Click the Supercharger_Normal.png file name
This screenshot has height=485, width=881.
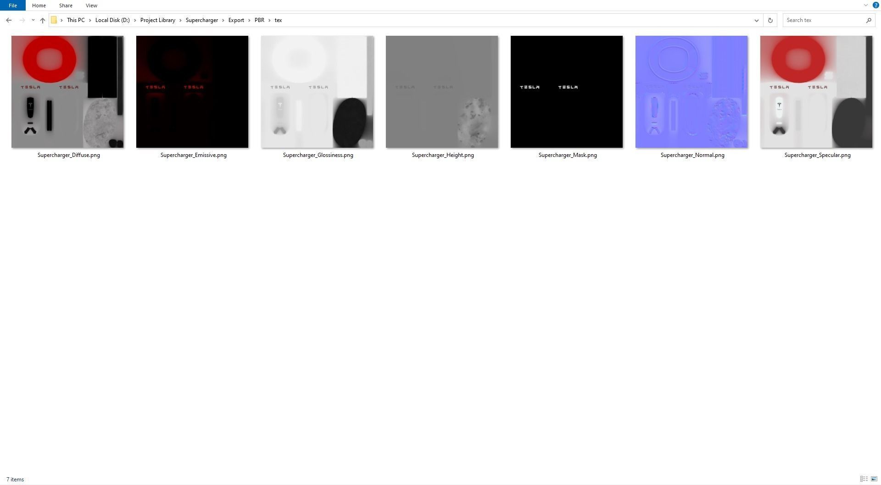click(692, 155)
